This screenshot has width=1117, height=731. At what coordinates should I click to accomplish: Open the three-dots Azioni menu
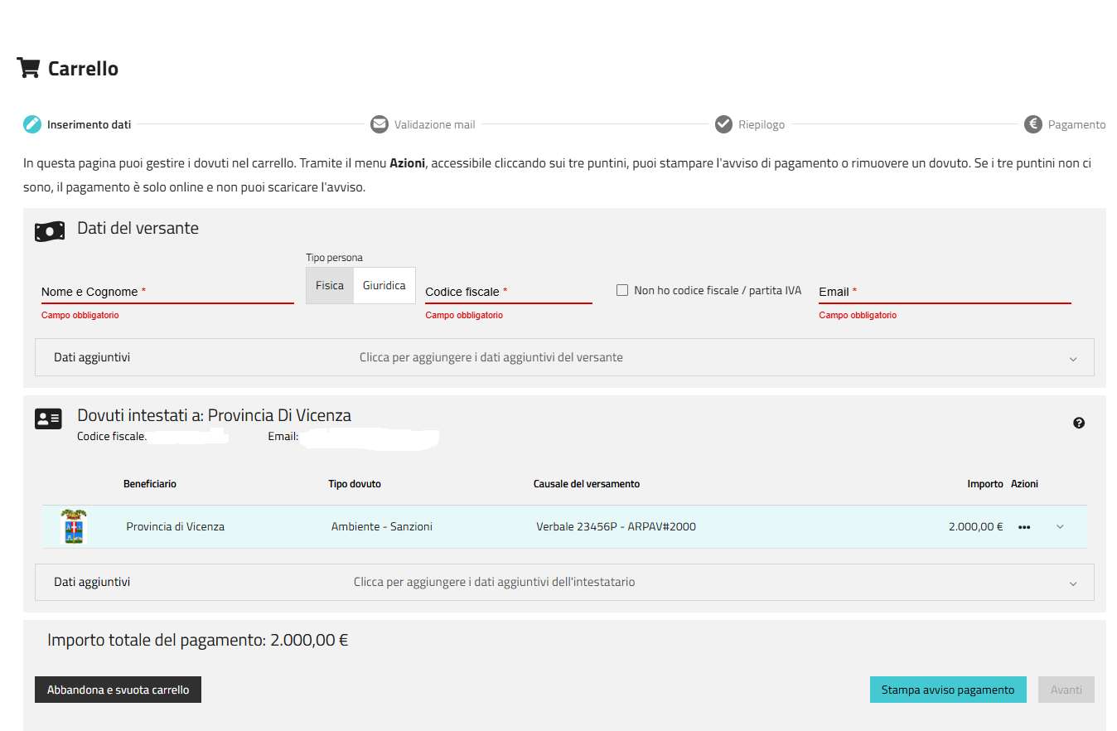[1024, 527]
